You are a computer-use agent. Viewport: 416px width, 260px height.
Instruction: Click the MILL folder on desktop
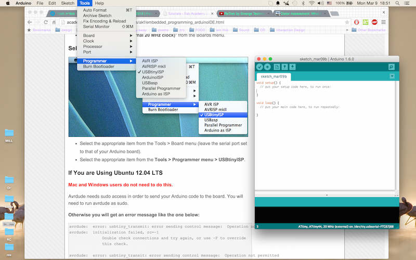9,135
